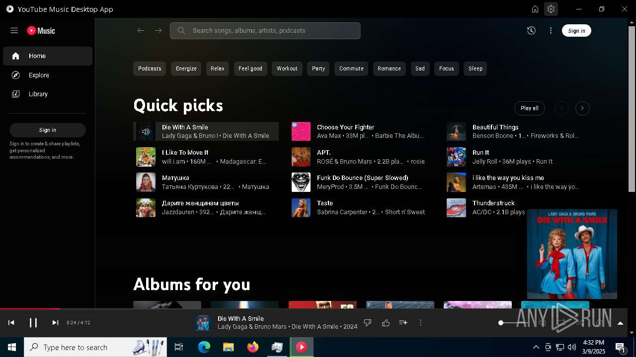
Task: Expand the player page arrow
Action: coord(620,323)
